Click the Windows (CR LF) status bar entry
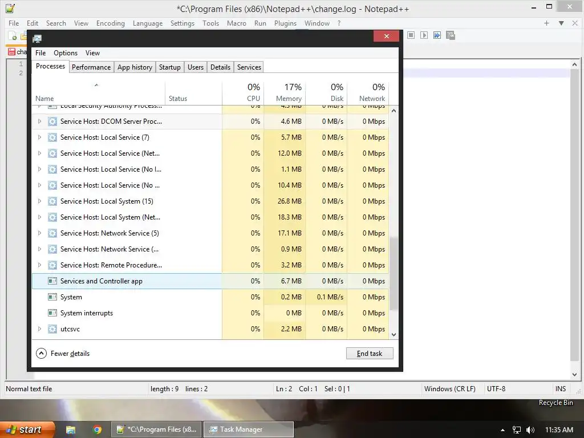Image resolution: width=584 pixels, height=438 pixels. coord(449,389)
